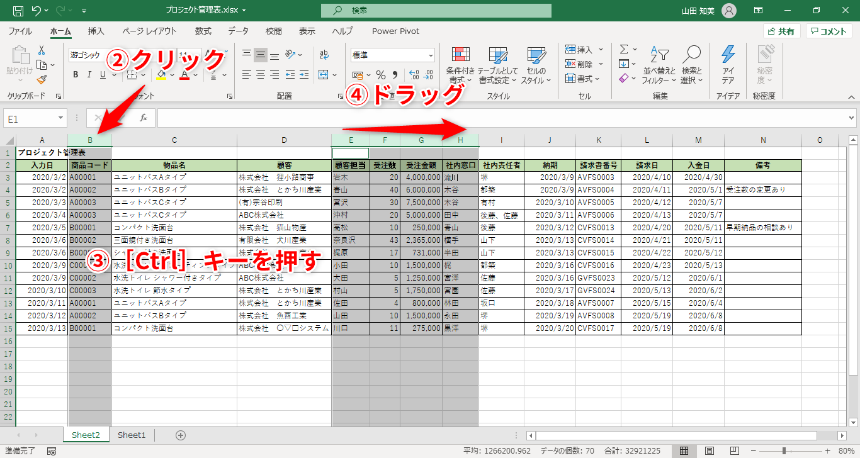
Task: Switch to Sheet1 tab
Action: pyautogui.click(x=132, y=435)
